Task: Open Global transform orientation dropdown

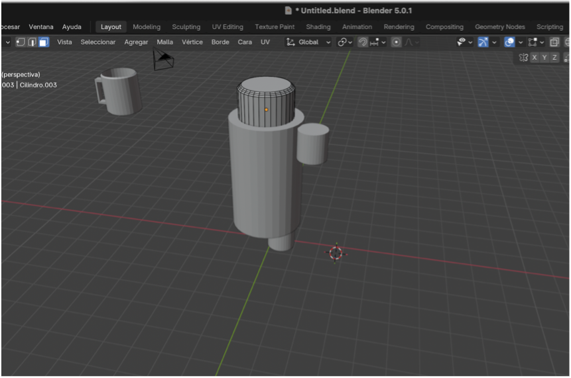Action: (308, 42)
